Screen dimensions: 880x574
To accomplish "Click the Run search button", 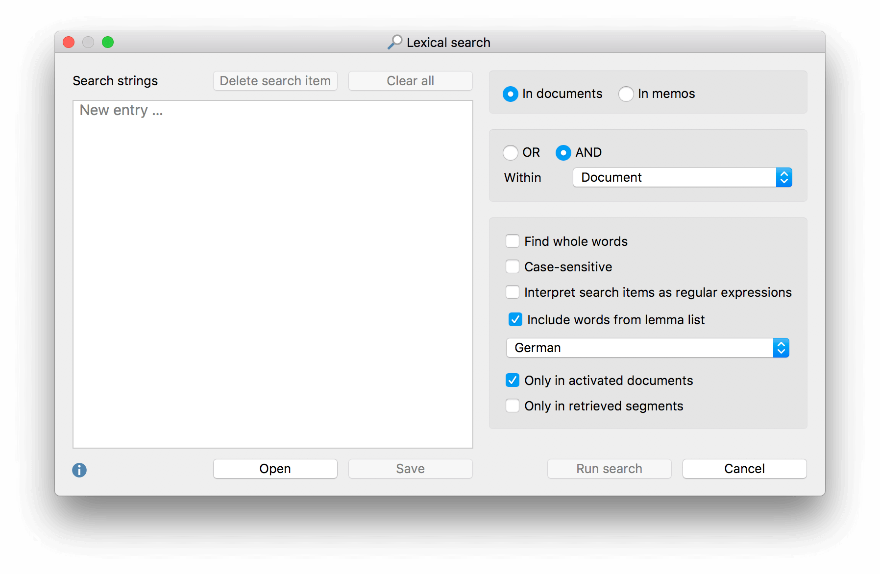I will click(609, 469).
